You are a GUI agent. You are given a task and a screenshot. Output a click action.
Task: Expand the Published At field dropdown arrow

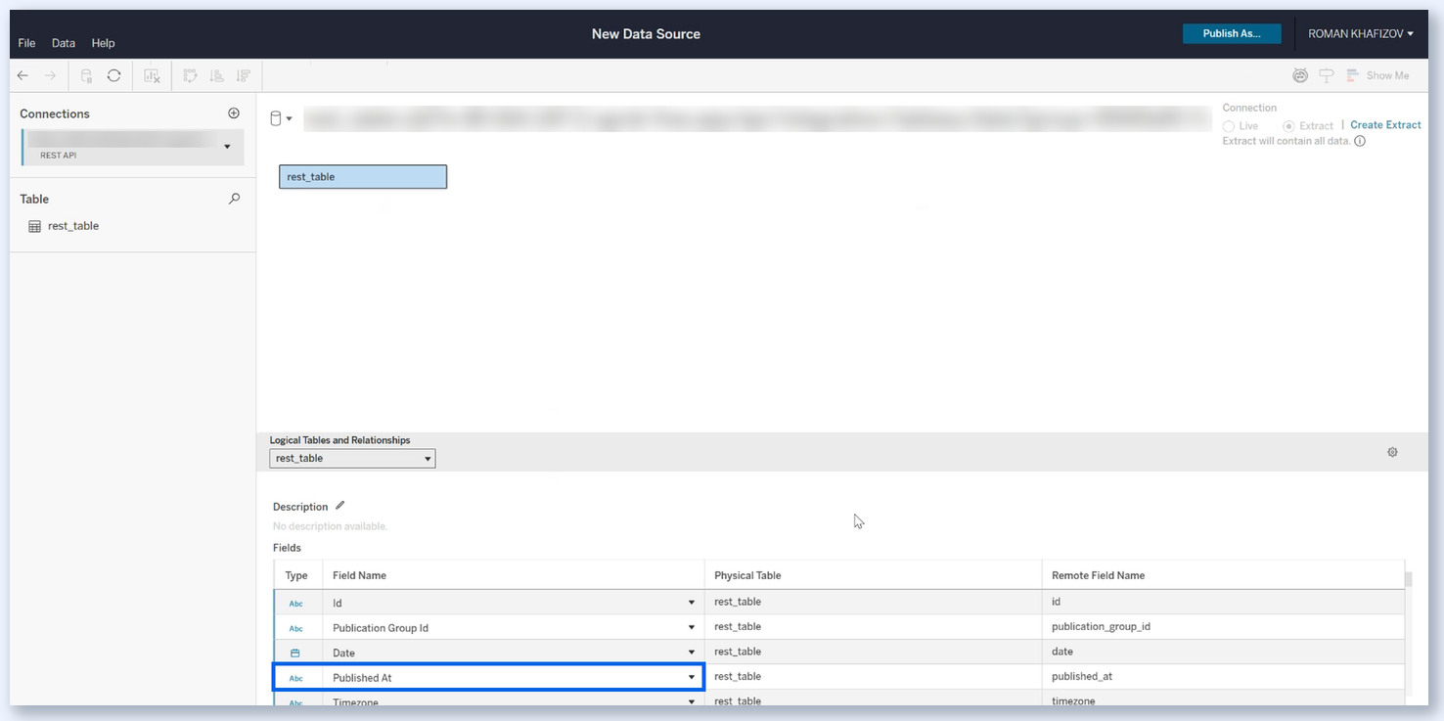tap(692, 677)
